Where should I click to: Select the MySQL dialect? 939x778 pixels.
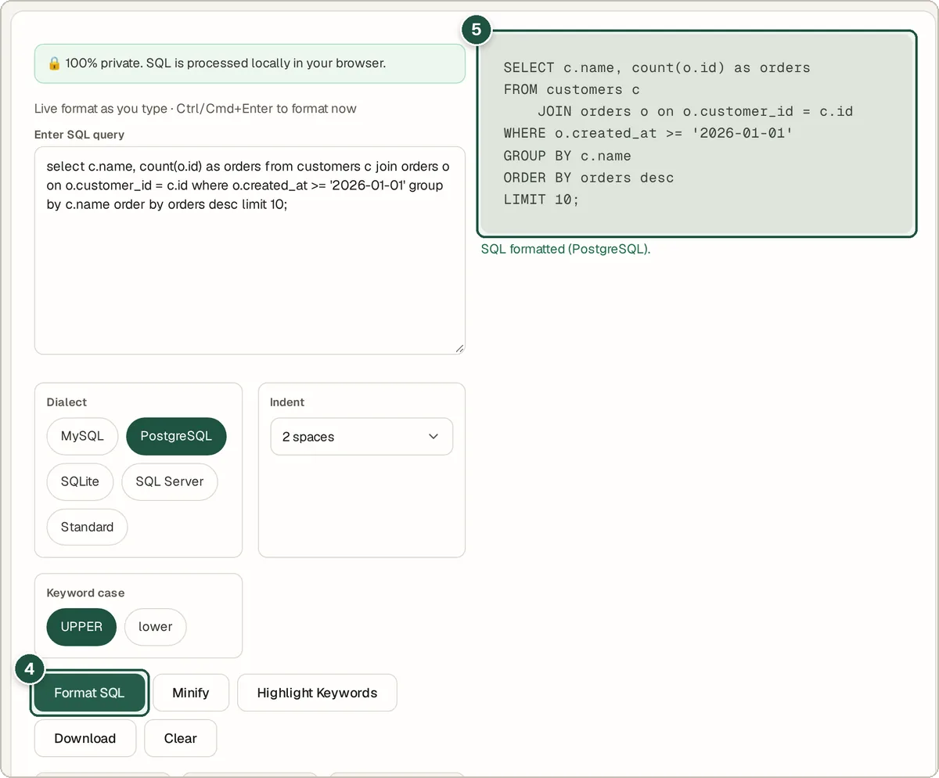tap(82, 437)
